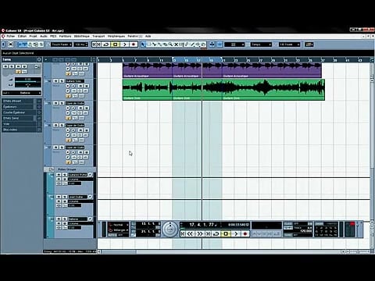Open the color selector toolbar menu
The image size is (375, 281).
309,44
